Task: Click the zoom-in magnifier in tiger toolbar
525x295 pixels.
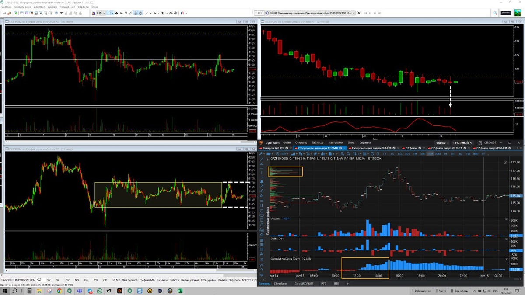Action: point(342,153)
